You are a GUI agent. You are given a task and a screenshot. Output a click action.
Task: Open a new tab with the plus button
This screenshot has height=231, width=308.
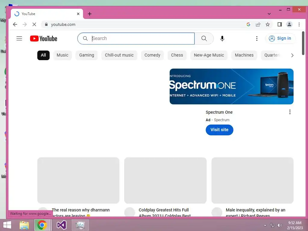coord(90,14)
